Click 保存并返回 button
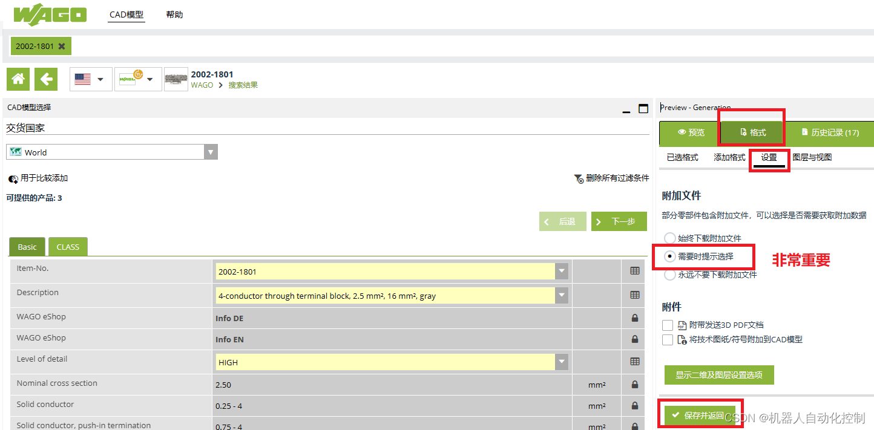This screenshot has width=874, height=430. (700, 415)
